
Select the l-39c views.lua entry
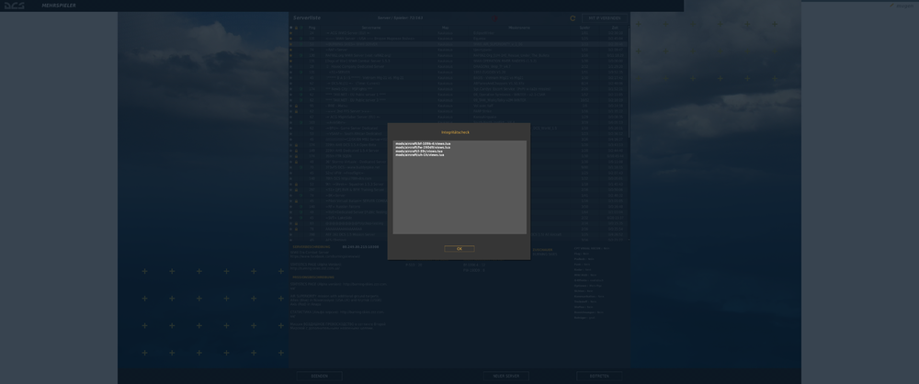419,152
